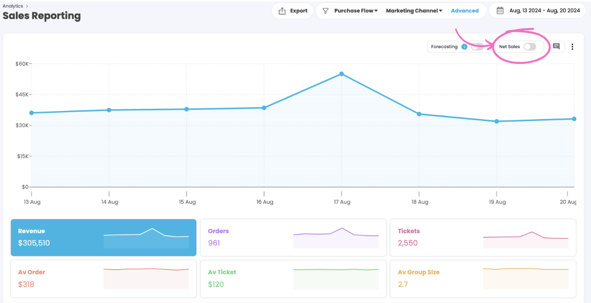The width and height of the screenshot is (591, 303).
Task: Select the Revenue metric card
Action: pyautogui.click(x=103, y=237)
